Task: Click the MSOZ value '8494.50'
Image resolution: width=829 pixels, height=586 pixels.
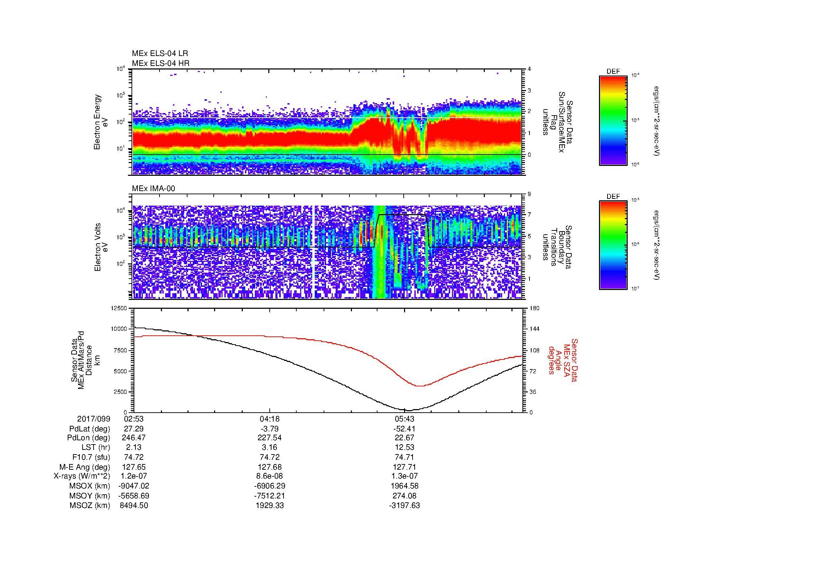Action: pos(134,506)
